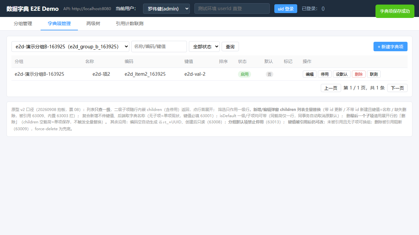Screen dimensions: 419x235
Task: Edit the e2d-项2 row via 编辑
Action: pyautogui.click(x=310, y=74)
